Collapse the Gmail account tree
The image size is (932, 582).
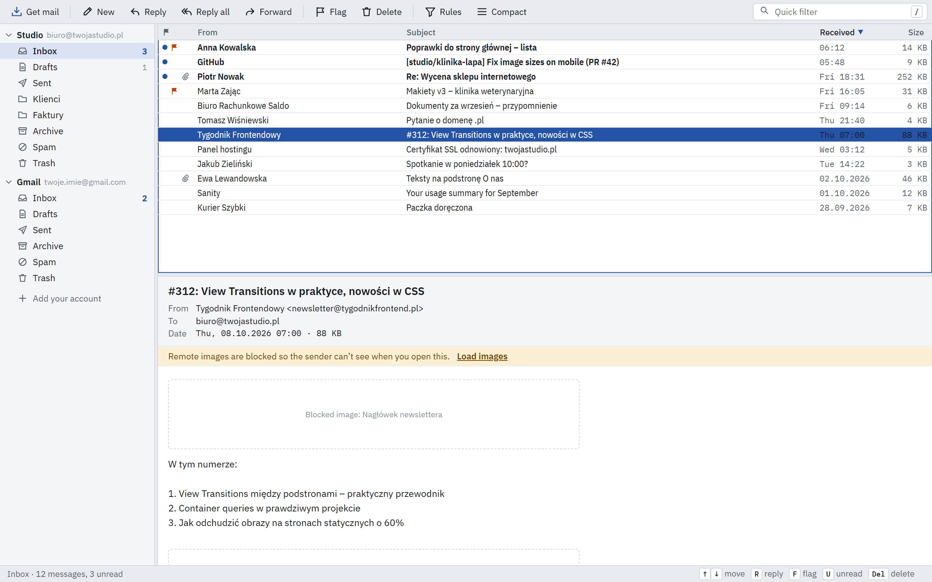tap(9, 182)
